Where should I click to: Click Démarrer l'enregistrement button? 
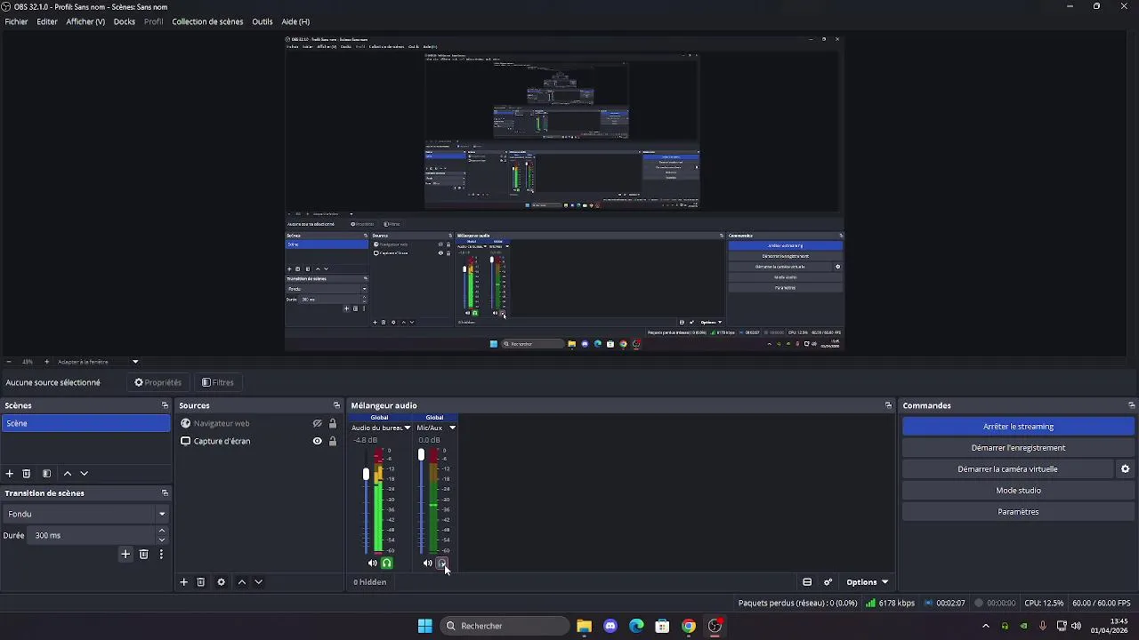(x=1018, y=448)
